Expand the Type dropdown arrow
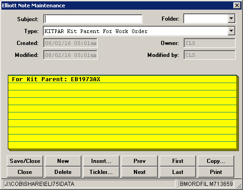 [231, 31]
